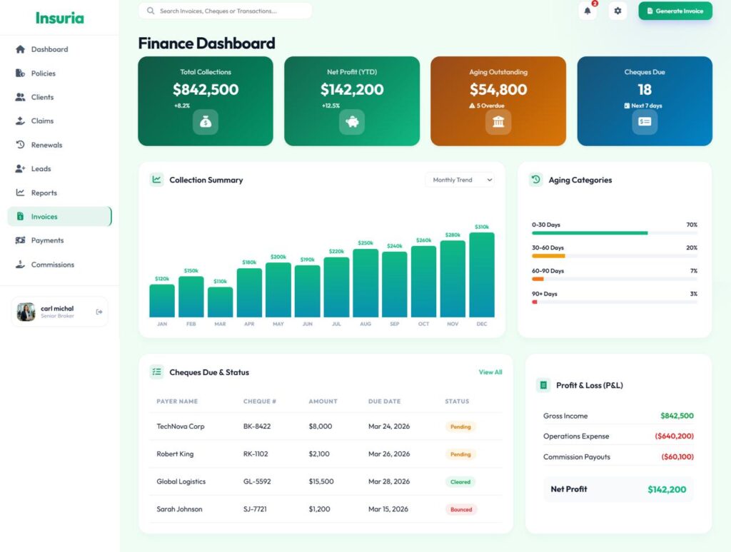The image size is (731, 552).
Task: Click the Profit & Loss ledger icon
Action: [543, 385]
